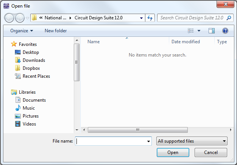Open the All supported files type dropdown
Screen dimensions: 237x165
pos(192,141)
